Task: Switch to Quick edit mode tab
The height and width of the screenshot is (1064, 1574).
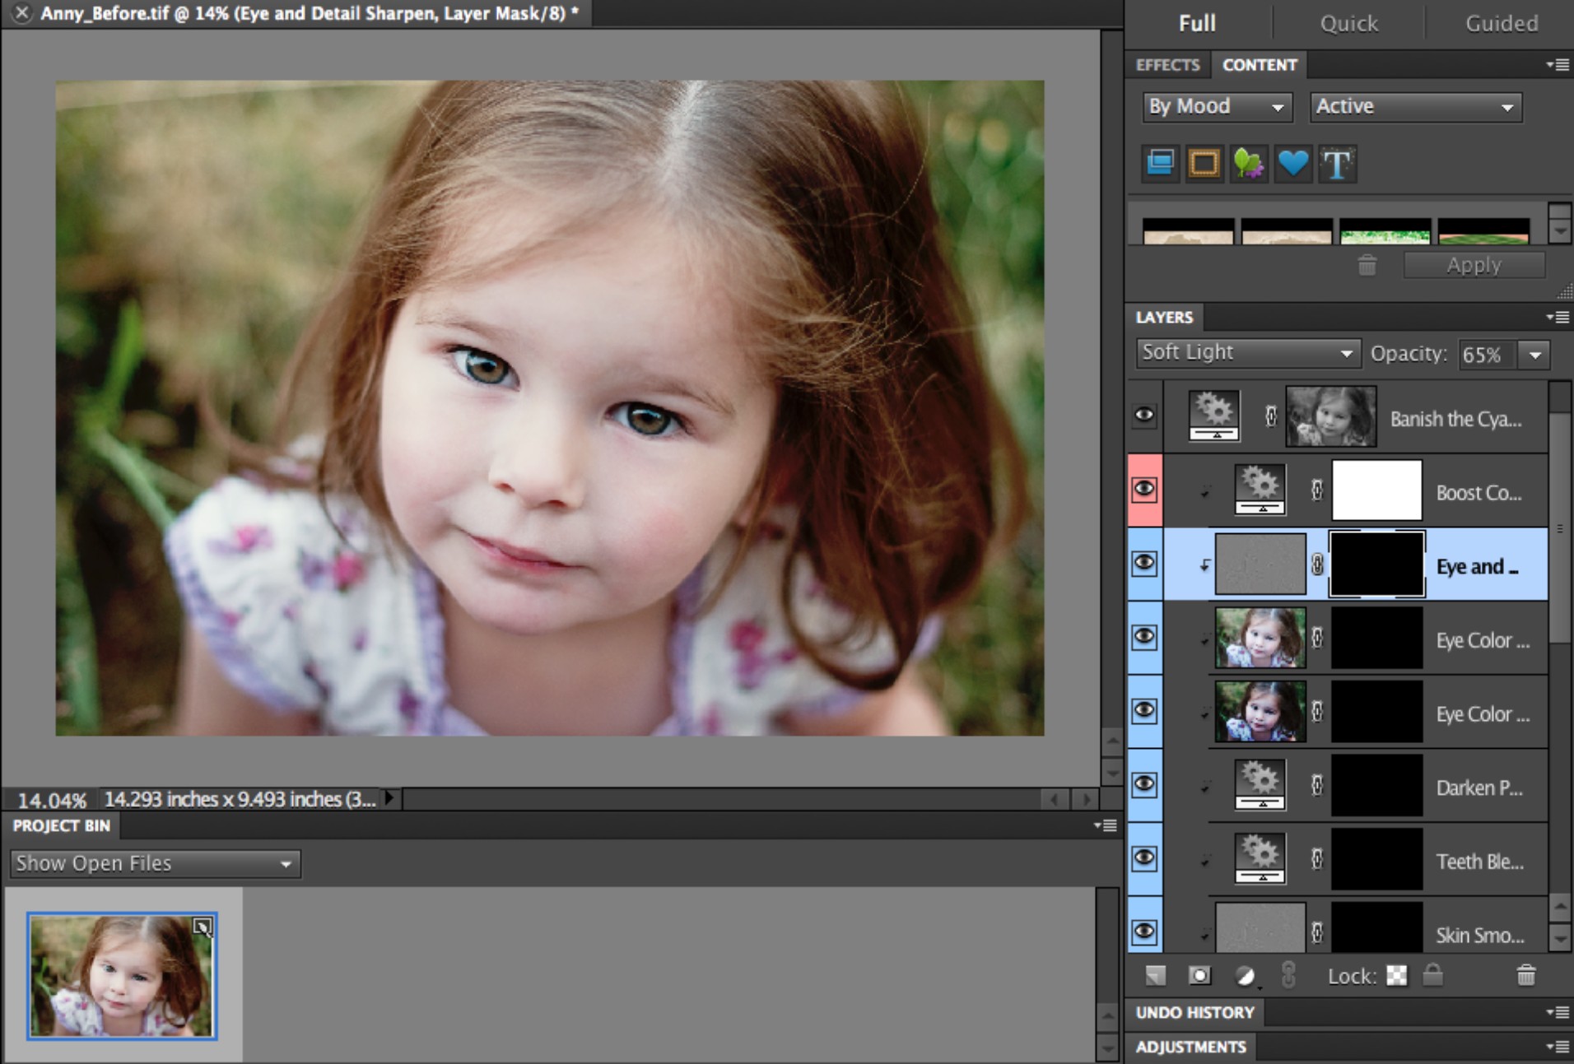Action: pyautogui.click(x=1348, y=23)
